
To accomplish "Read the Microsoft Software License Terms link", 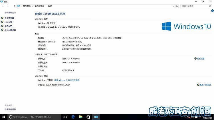I will (67, 80).
